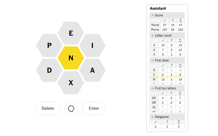The height and width of the screenshot is (136, 218).
Task: Click the GO row in First two letters
Action: [x=167, y=98]
